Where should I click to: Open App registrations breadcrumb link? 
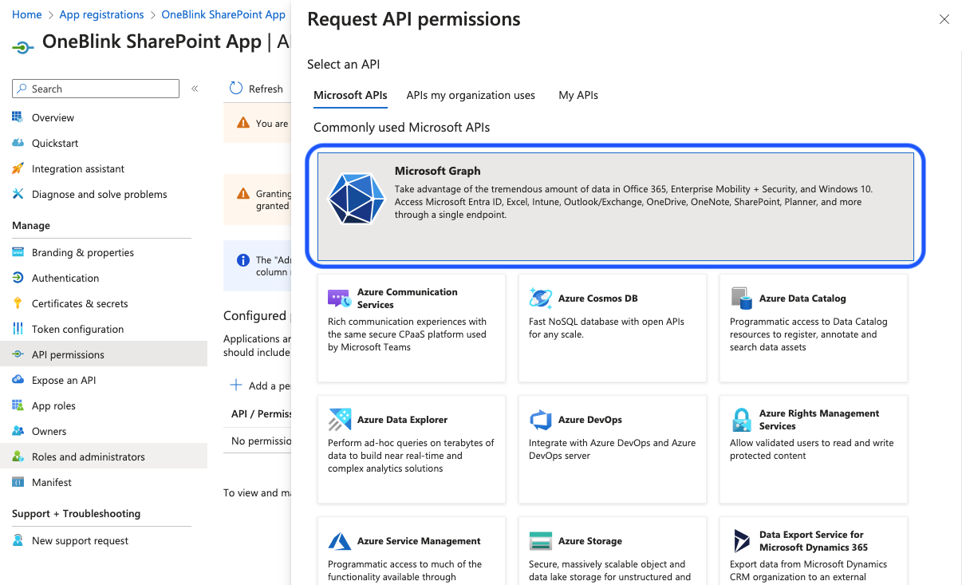(x=102, y=14)
